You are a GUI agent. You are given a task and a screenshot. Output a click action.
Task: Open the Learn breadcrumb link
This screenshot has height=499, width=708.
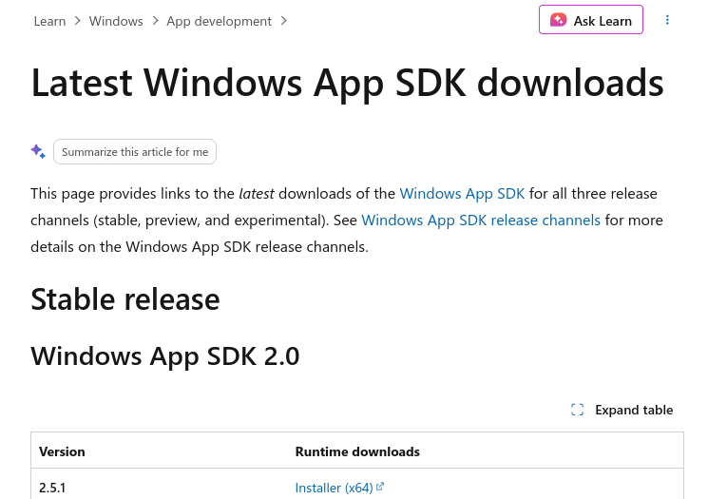coord(49,21)
